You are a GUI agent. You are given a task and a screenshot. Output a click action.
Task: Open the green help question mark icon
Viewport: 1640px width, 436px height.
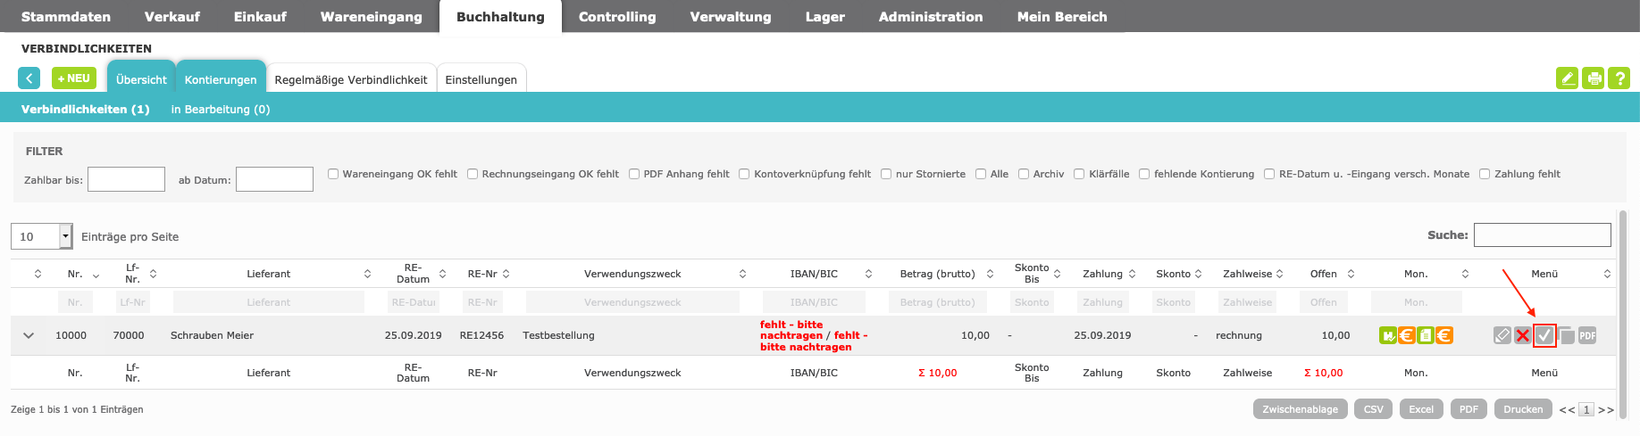pyautogui.click(x=1619, y=78)
